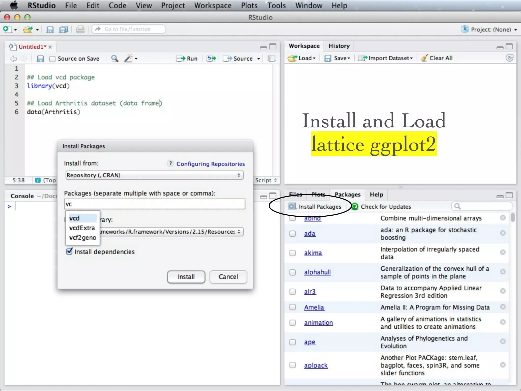Click the Packages list scrollbar thumb

(513, 218)
